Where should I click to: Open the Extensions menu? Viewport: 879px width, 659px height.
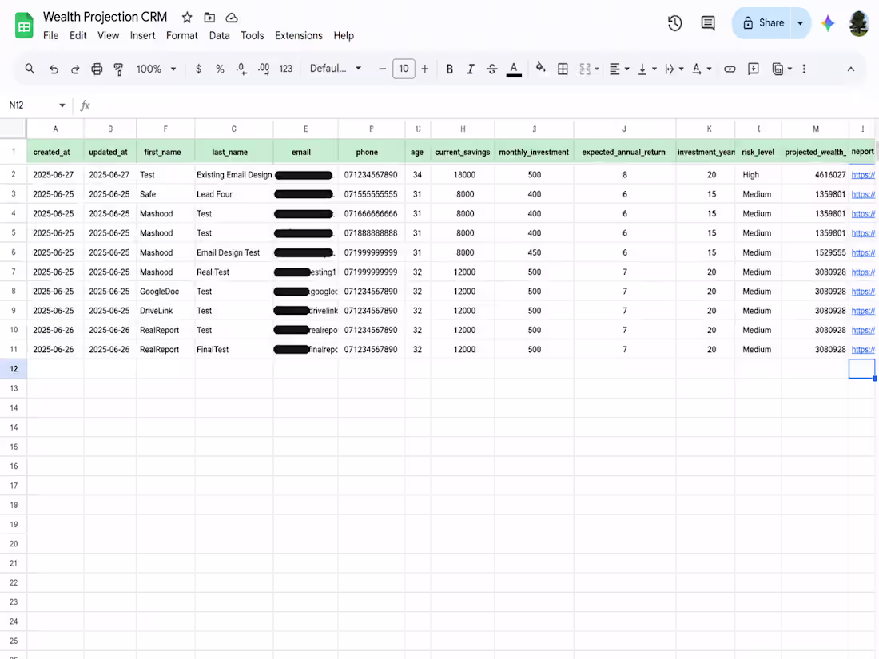tap(298, 35)
